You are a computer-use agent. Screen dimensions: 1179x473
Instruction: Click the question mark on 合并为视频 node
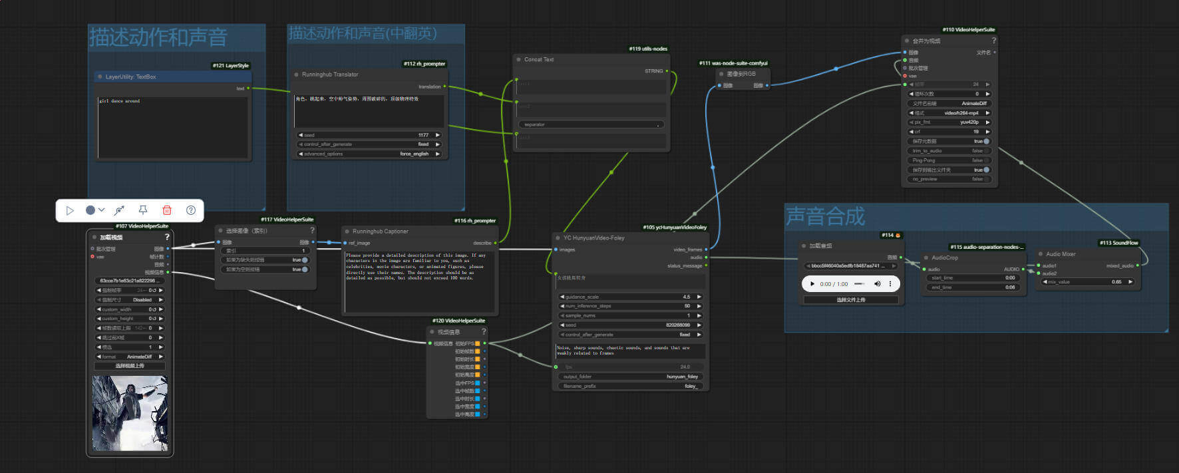[x=993, y=41]
